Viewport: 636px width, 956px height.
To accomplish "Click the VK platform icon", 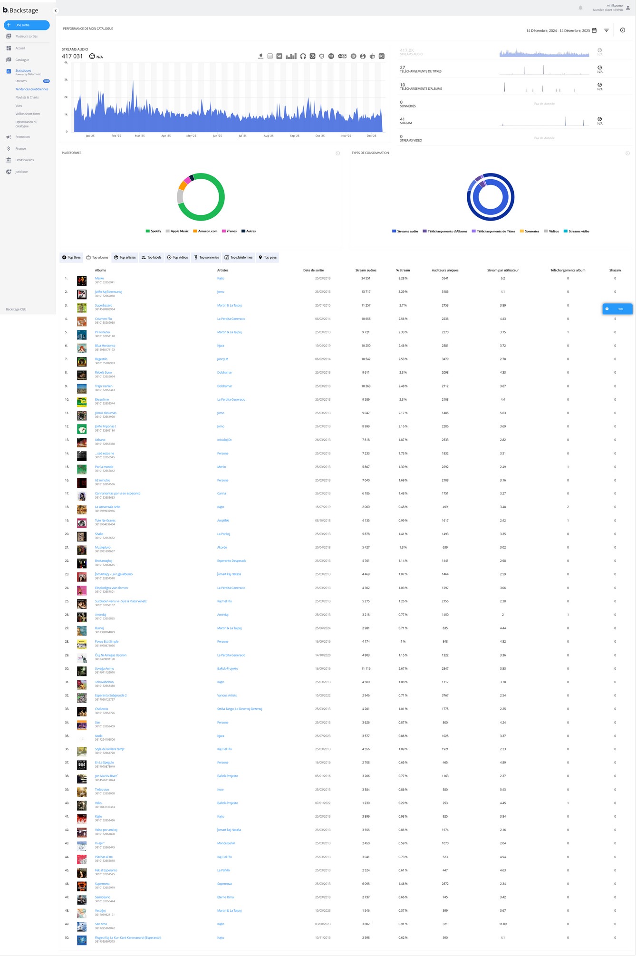I will 279,56.
